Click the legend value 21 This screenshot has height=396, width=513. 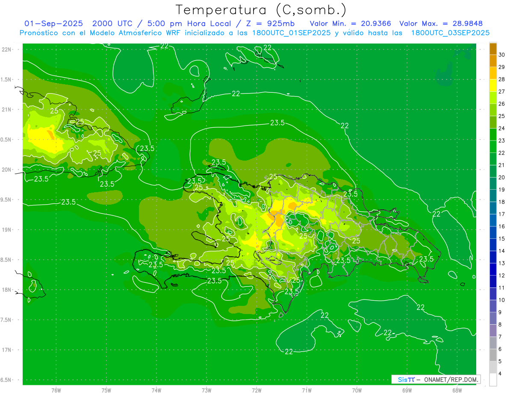[502, 165]
